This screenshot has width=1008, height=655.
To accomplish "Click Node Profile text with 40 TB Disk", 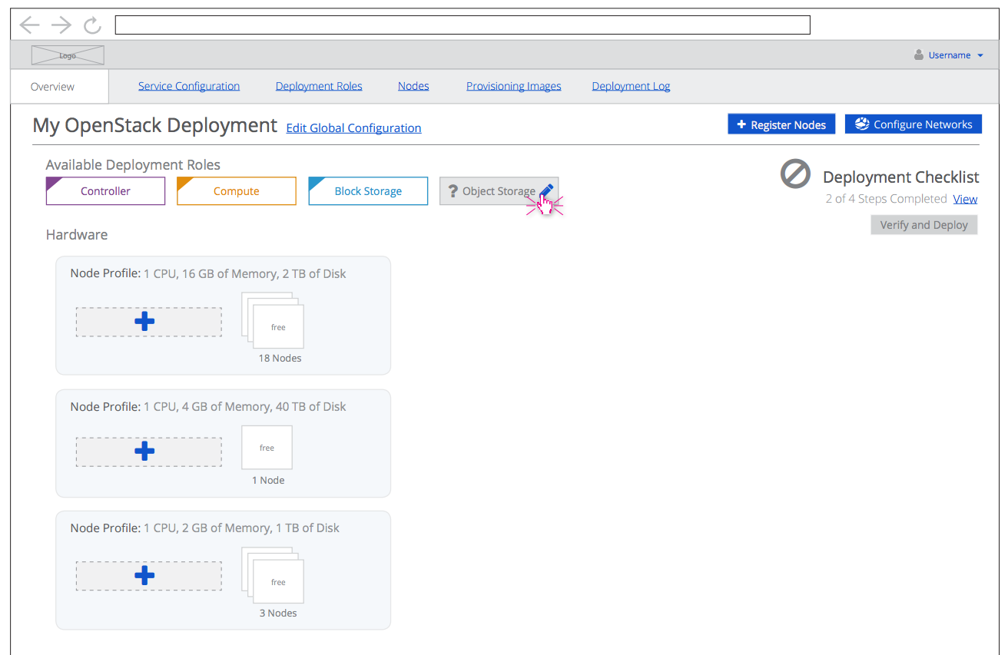I will coord(208,406).
